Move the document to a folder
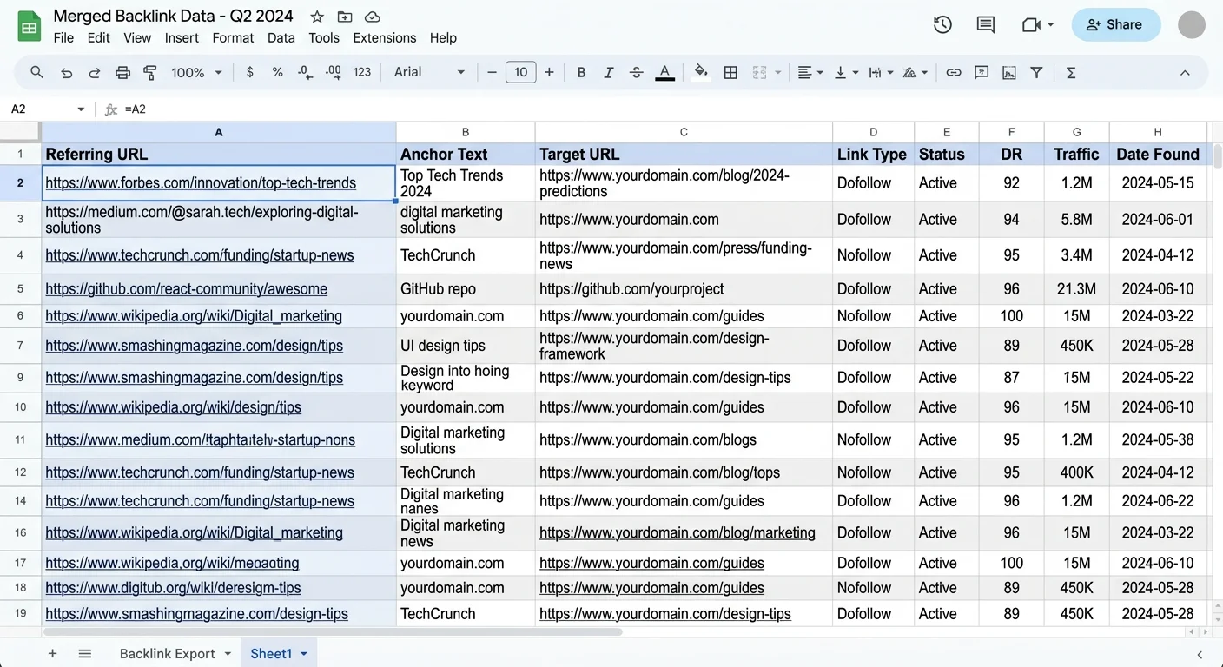The width and height of the screenshot is (1223, 667). coord(345,17)
